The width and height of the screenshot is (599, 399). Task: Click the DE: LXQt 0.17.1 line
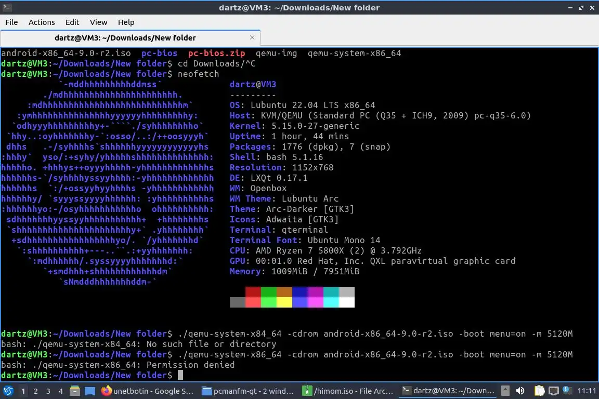pos(268,178)
